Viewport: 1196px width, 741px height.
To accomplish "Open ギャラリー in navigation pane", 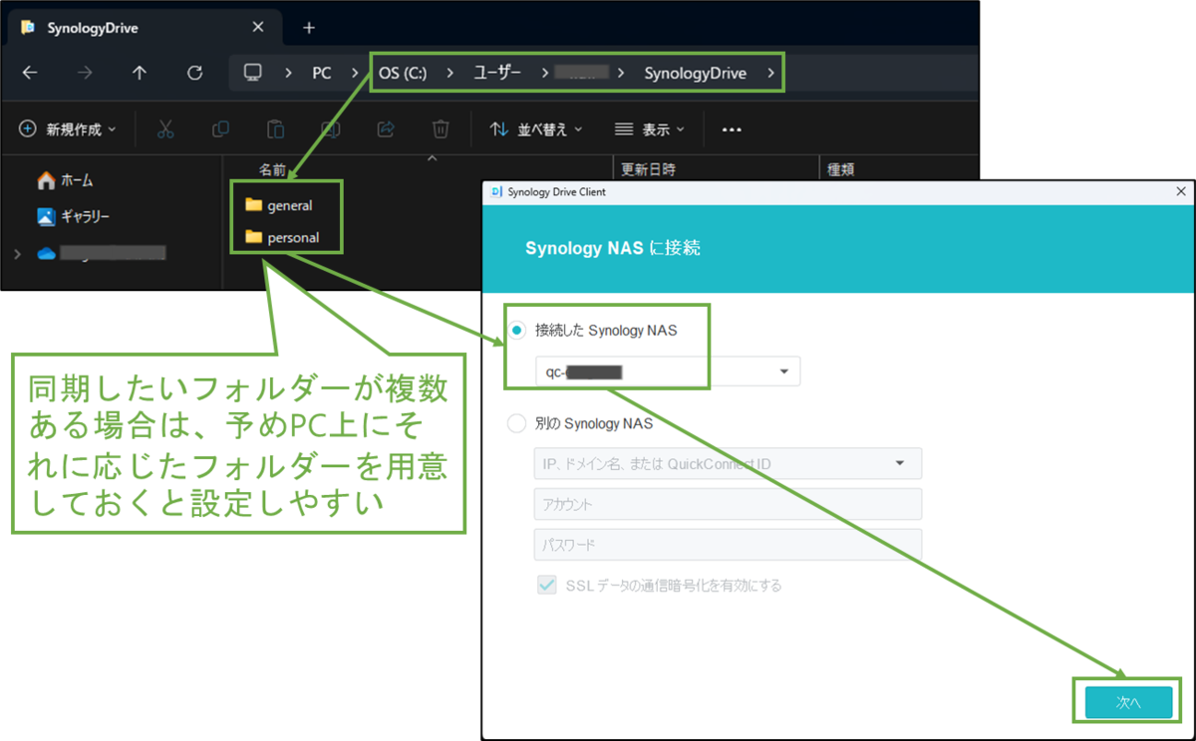I will click(x=74, y=216).
